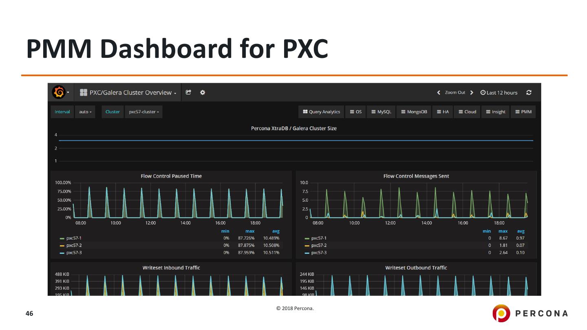
Task: Click the 10.511% avg value for pxc57-3
Action: (271, 253)
